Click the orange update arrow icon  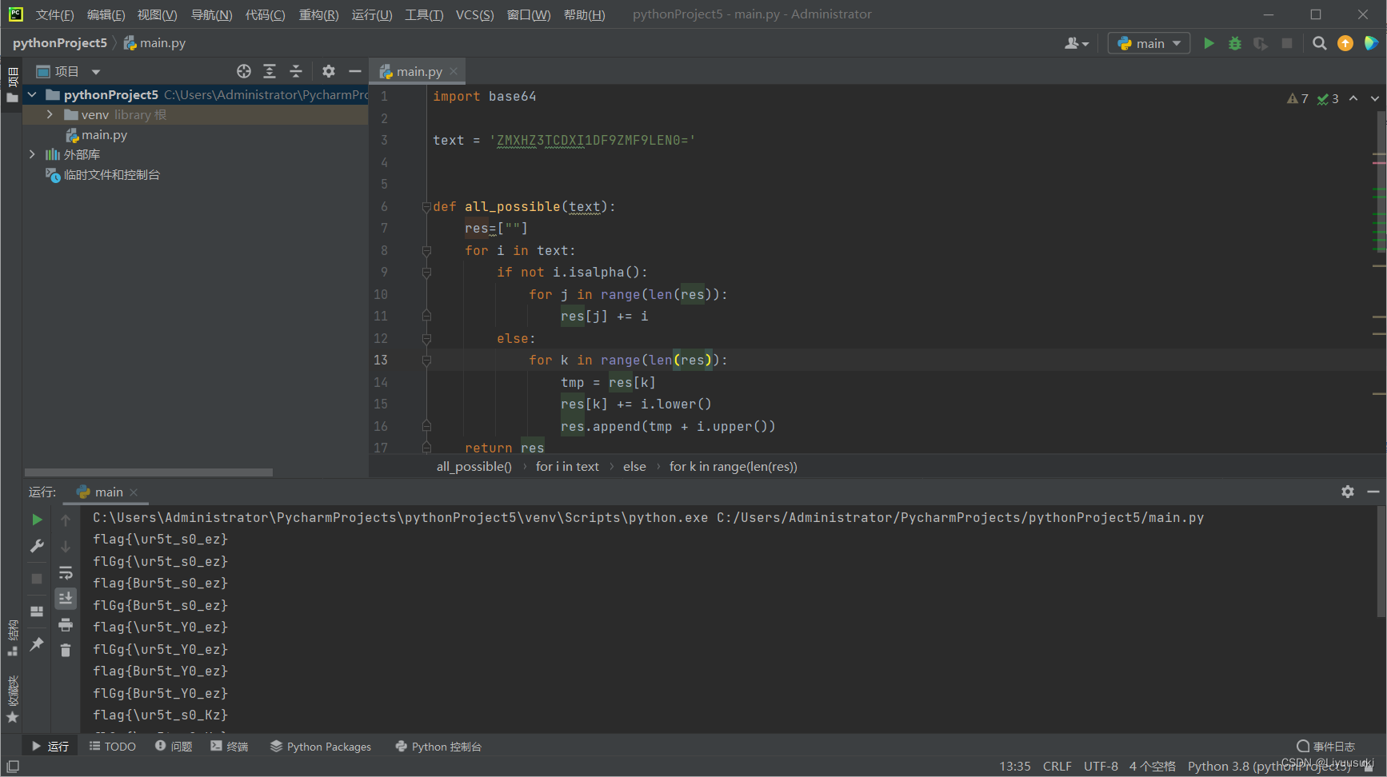[x=1345, y=43]
